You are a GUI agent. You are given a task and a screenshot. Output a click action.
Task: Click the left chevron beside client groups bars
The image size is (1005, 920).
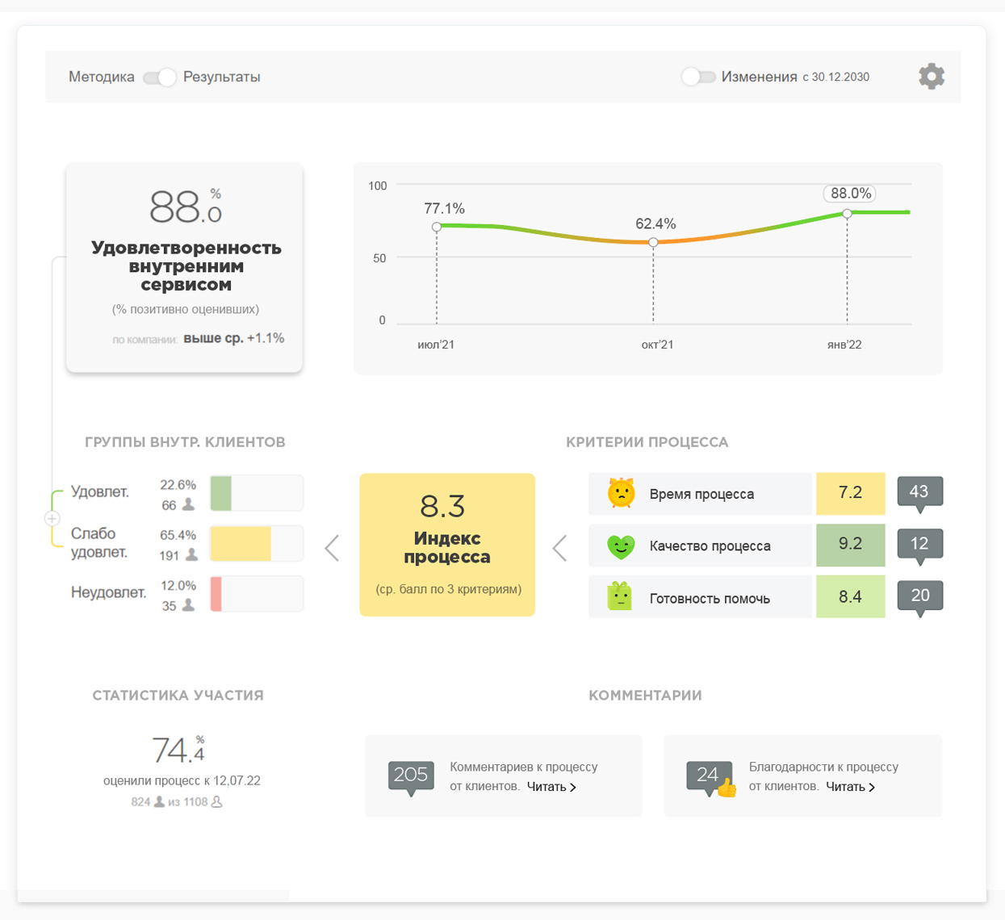tap(332, 548)
